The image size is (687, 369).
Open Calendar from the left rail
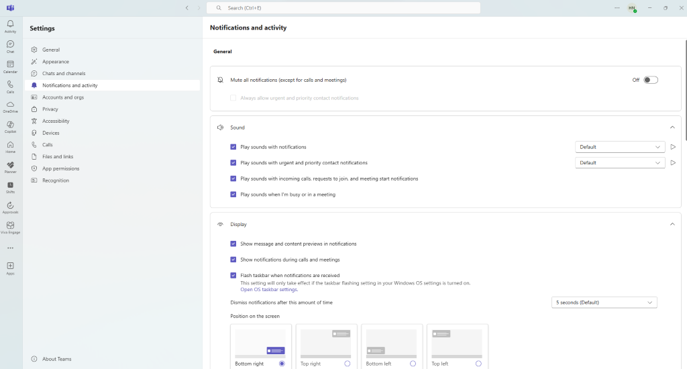(10, 66)
